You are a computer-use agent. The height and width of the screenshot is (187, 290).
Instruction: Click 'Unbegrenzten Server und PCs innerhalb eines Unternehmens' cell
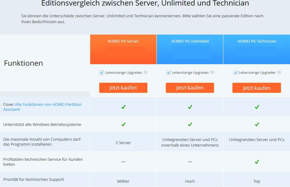pyautogui.click(x=190, y=142)
